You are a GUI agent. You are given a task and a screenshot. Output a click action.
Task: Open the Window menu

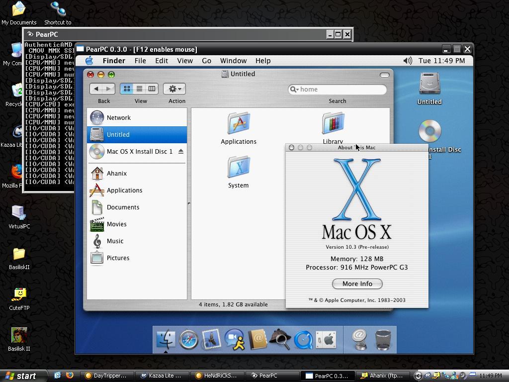point(233,60)
